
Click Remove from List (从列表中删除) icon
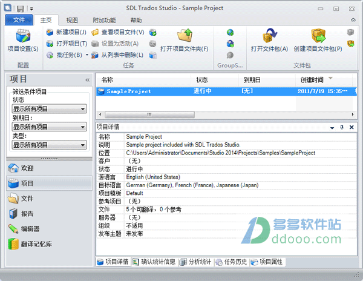tap(95, 55)
